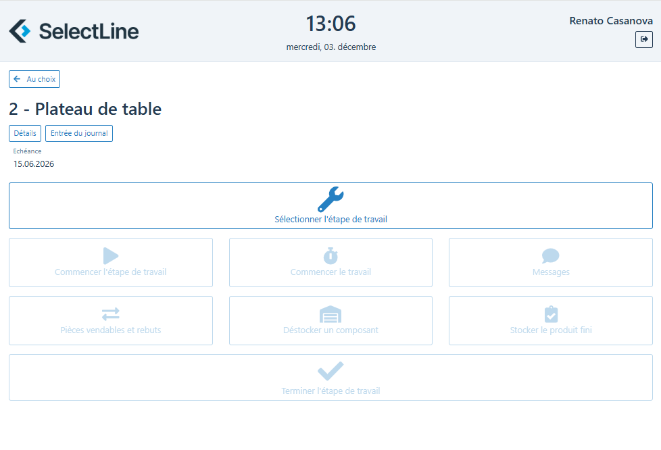The height and width of the screenshot is (450, 661).
Task: Click the wrench icon to select work step
Action: [x=330, y=199]
